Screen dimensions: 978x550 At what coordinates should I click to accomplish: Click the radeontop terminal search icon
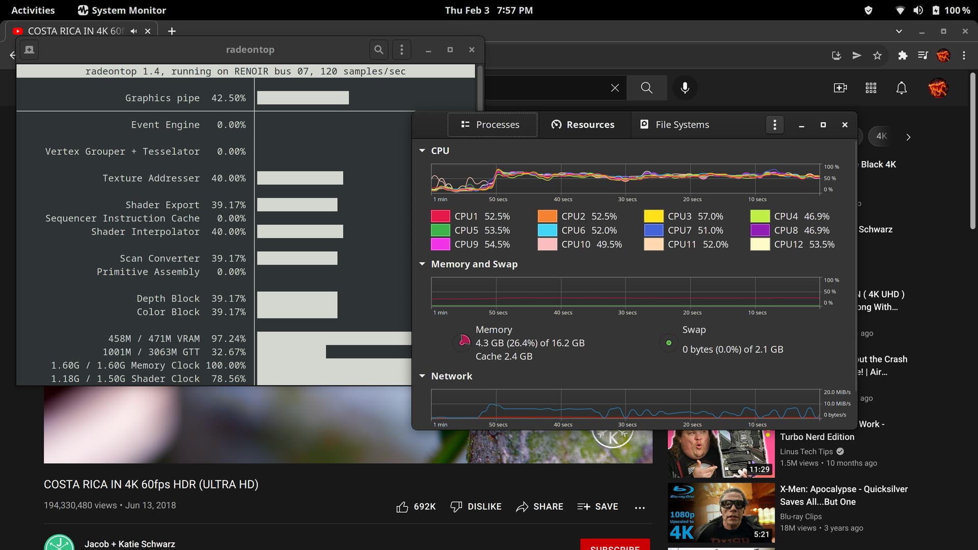(x=378, y=49)
